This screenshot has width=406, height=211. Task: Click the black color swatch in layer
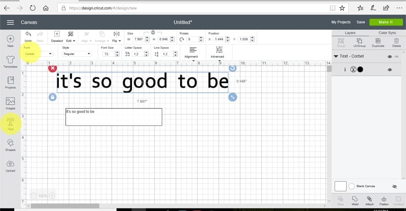[360, 69]
